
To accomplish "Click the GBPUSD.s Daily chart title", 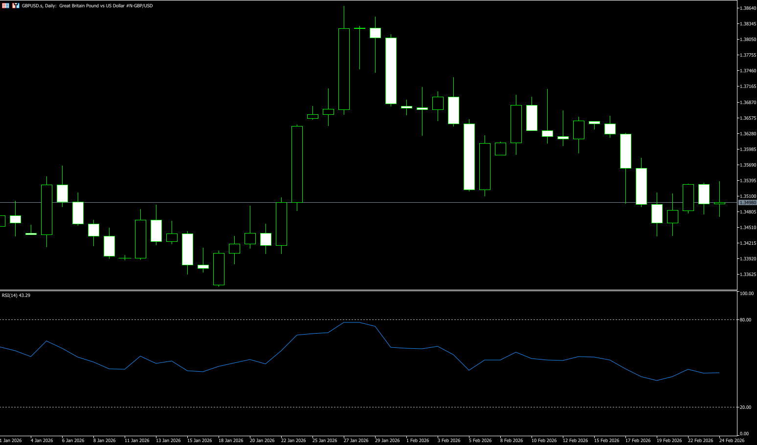I will pyautogui.click(x=87, y=6).
